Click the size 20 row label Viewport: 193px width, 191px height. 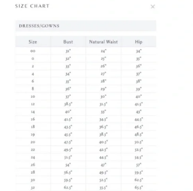pyautogui.click(x=33, y=142)
